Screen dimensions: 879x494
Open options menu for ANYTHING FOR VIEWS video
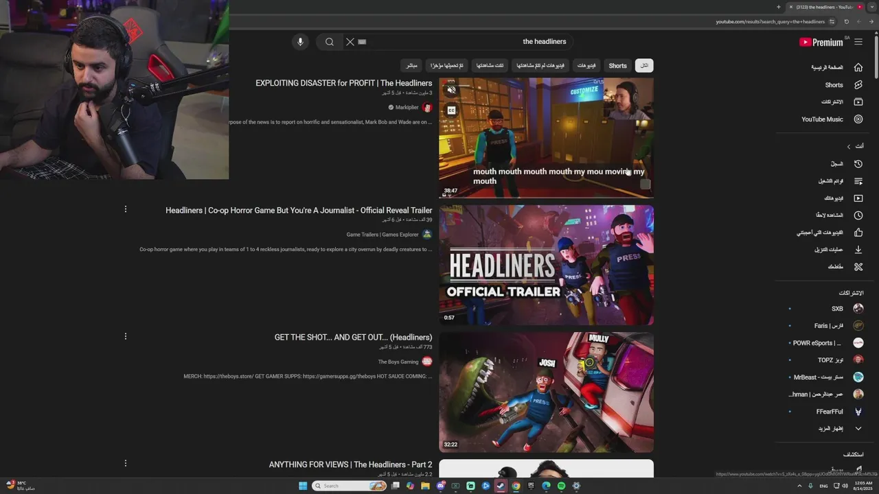point(126,464)
